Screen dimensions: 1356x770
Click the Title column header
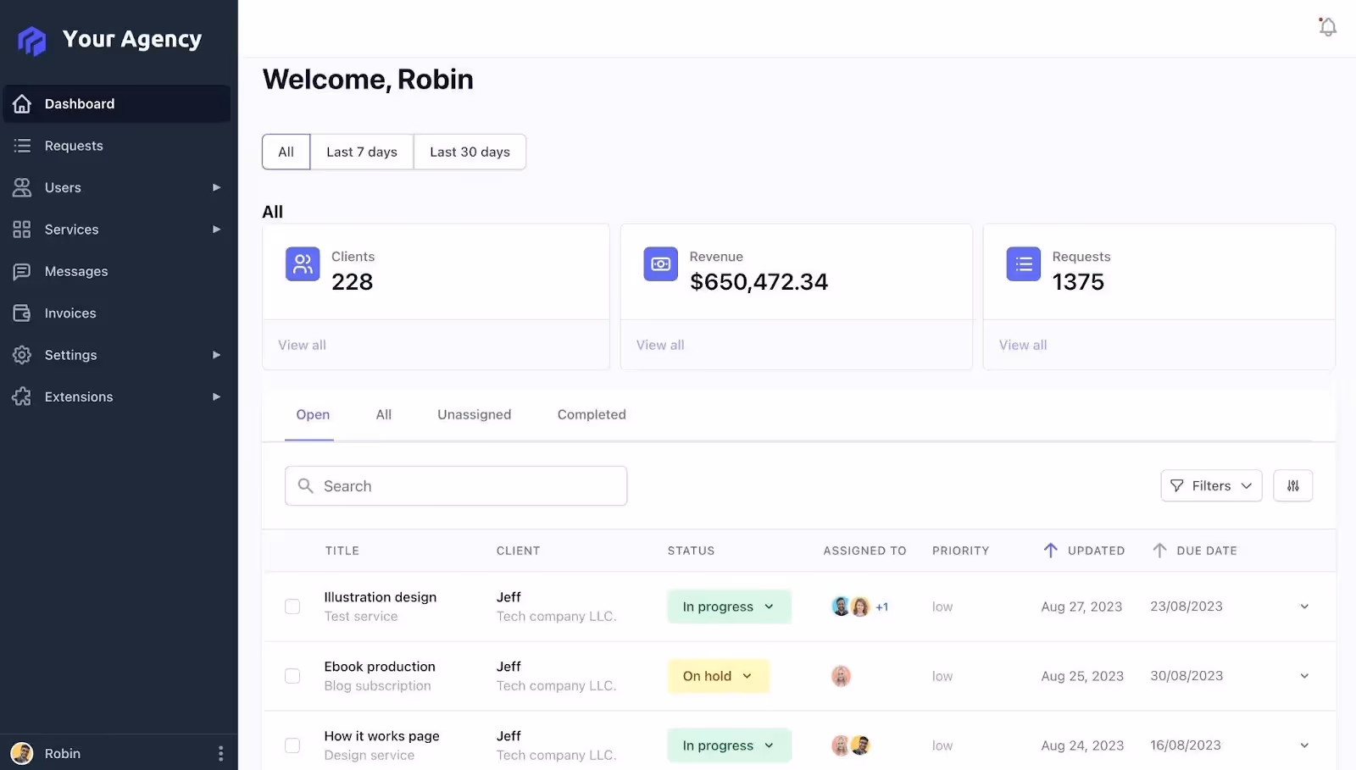point(342,551)
